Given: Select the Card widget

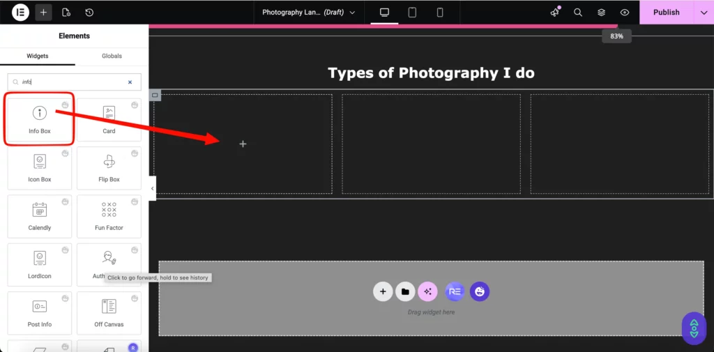Looking at the screenshot, I should click(x=109, y=119).
